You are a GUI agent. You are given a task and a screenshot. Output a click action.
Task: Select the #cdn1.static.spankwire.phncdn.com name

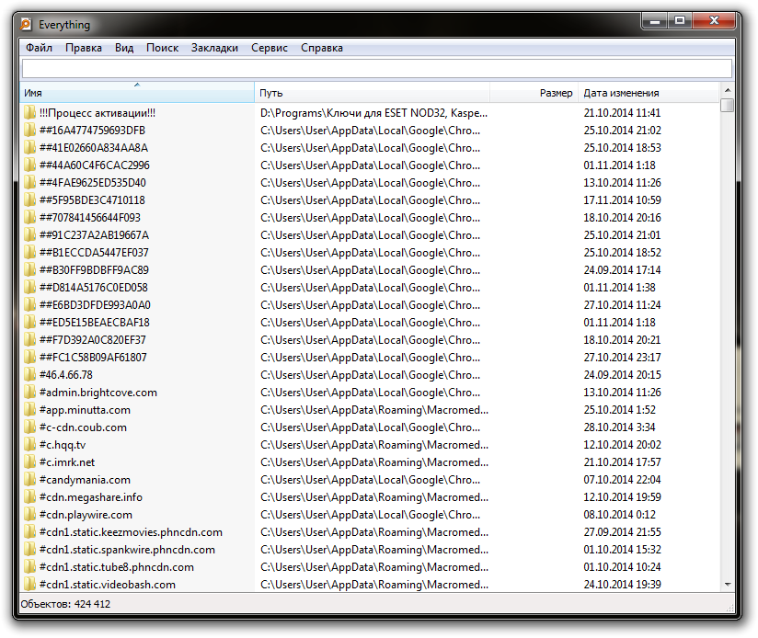(127, 550)
